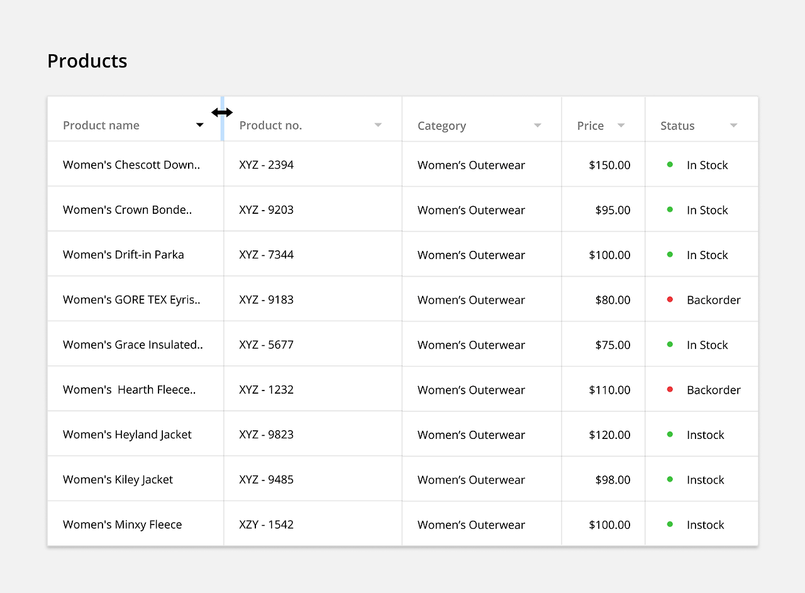Click the red Backorder indicator for Women's Hearth Fleece
Image resolution: width=805 pixels, height=593 pixels.
pos(670,389)
